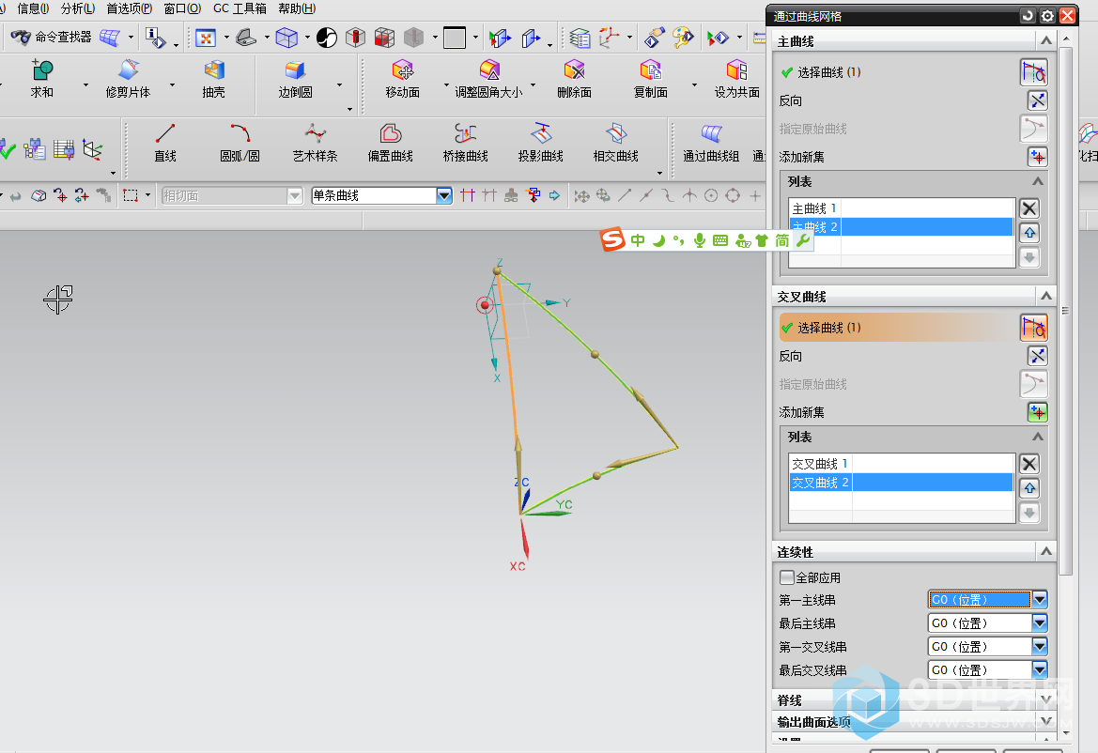
Task: Select 主曲线 1 in the list
Action: (x=813, y=208)
